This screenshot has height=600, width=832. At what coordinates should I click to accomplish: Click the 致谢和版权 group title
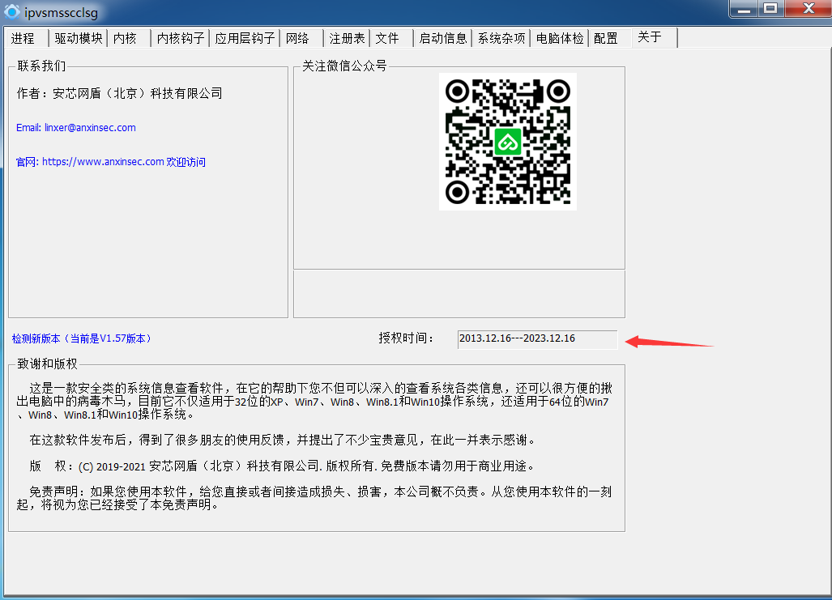point(47,364)
